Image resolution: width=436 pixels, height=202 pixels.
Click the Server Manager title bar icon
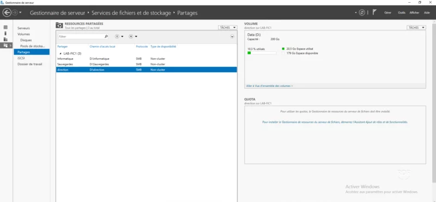pos(2,2)
